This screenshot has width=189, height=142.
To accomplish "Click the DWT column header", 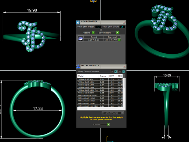I will point(113,76).
